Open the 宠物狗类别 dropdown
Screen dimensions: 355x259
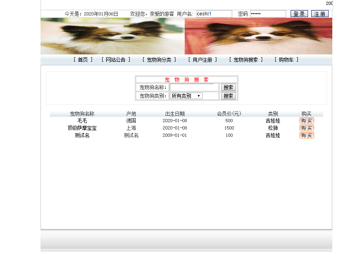point(186,96)
